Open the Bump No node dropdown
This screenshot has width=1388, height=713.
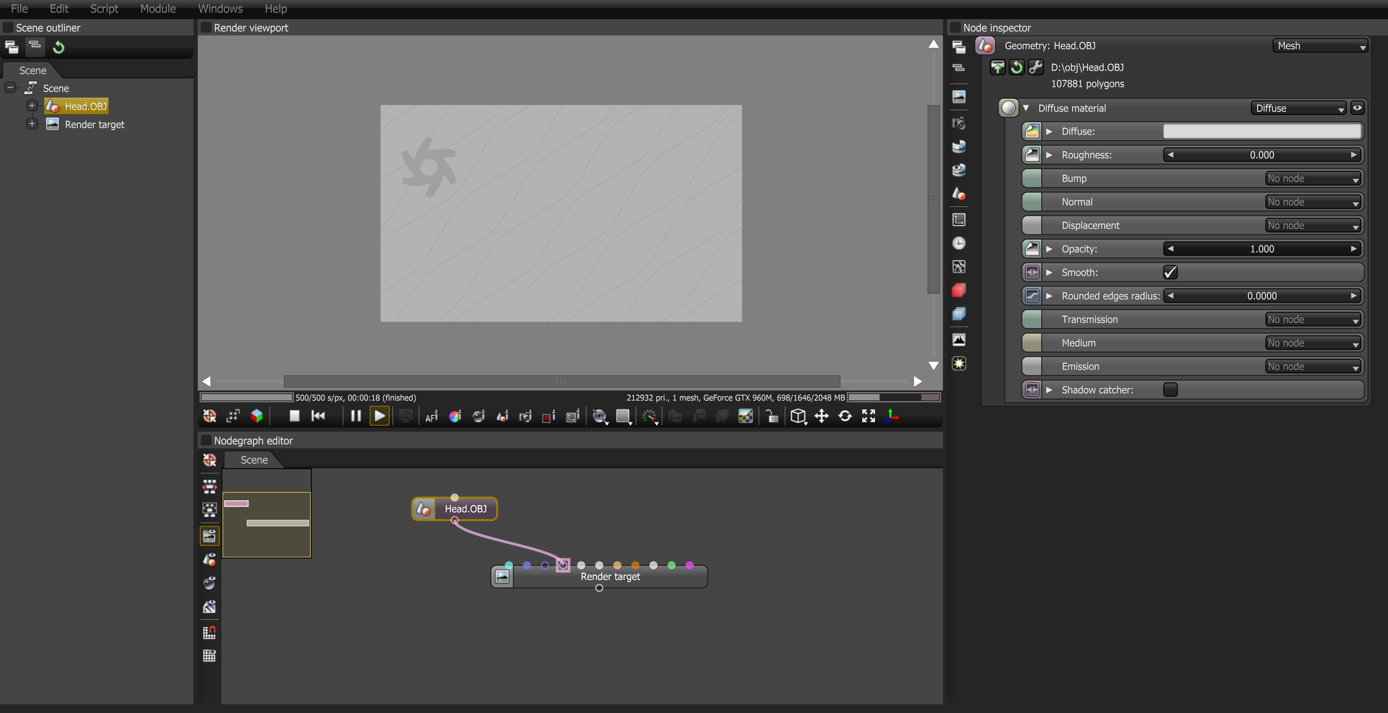pos(1312,178)
